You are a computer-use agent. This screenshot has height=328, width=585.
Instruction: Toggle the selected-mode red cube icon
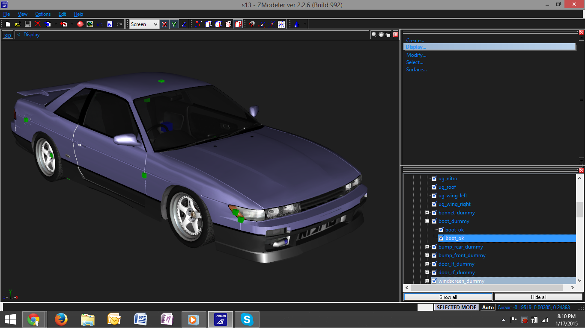tap(238, 24)
